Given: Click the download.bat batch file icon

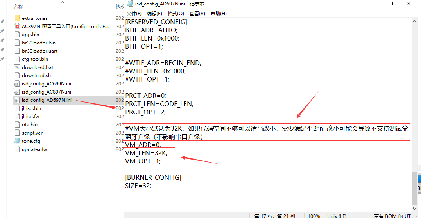Looking at the screenshot, I should pyautogui.click(x=17, y=67).
